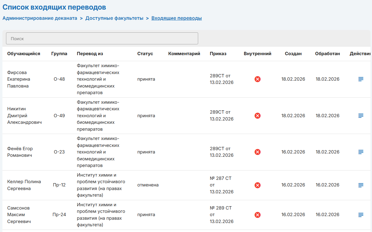Open Доступные факультеты breadcrumb link
The width and height of the screenshot is (372, 232).
[x=114, y=18]
